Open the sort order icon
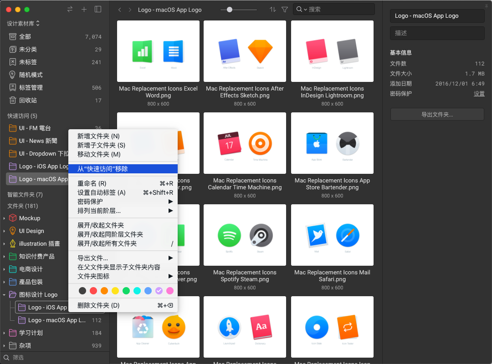Screen dimensions: 492x364 tap(273, 10)
